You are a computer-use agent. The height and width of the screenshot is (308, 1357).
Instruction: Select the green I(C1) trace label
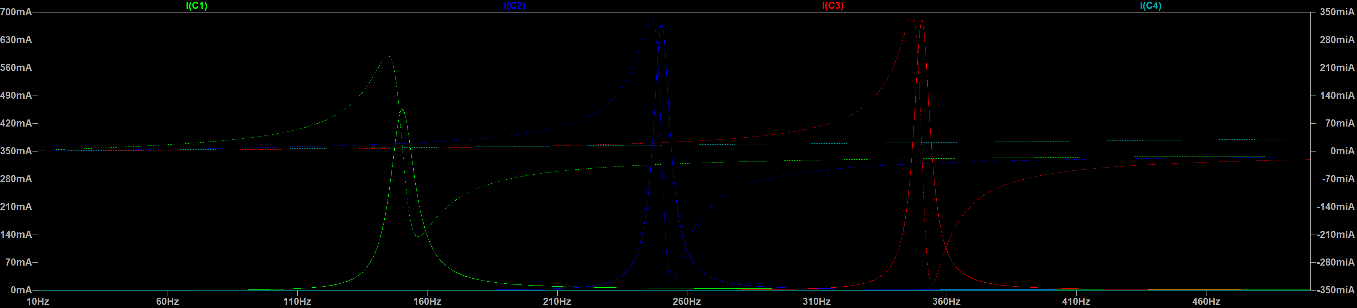click(196, 6)
